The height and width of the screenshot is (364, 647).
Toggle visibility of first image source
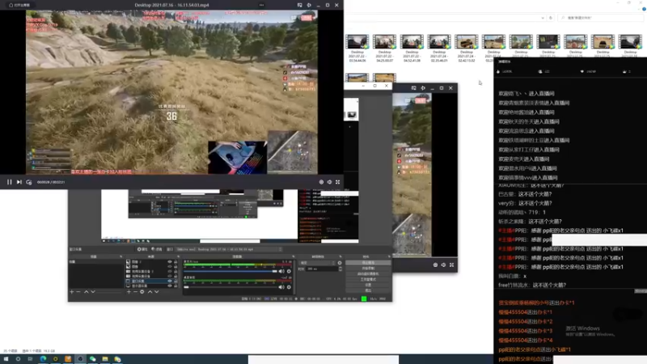tap(170, 261)
